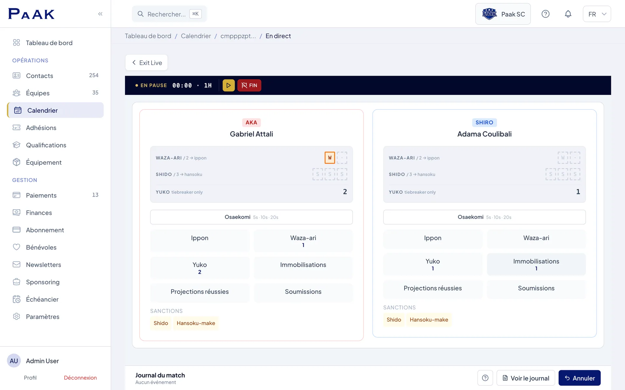End match with red FIN flag button
The height and width of the screenshot is (390, 625).
point(249,85)
